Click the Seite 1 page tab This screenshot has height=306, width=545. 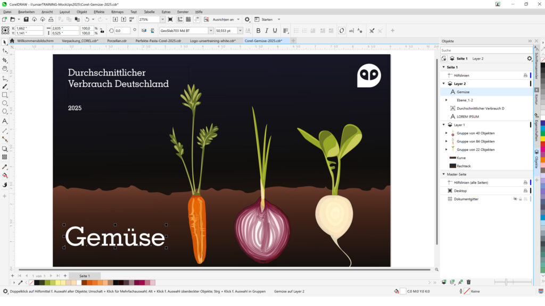(85, 276)
